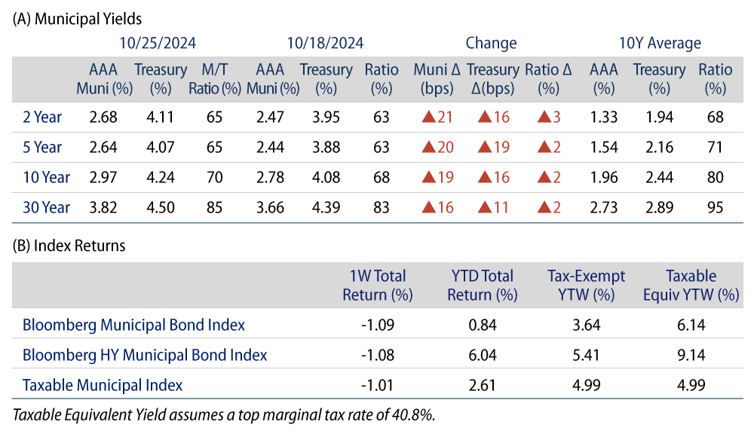Click the 5 Year Treasury change triangle

coord(485,148)
